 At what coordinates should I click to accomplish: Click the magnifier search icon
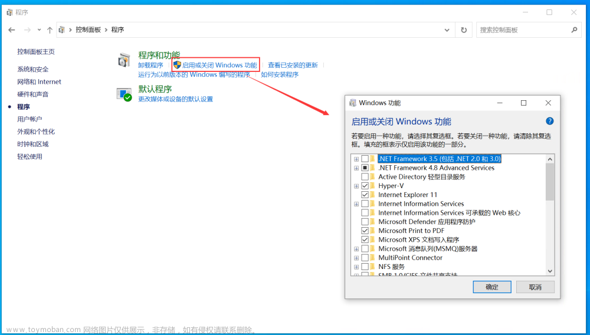[574, 29]
